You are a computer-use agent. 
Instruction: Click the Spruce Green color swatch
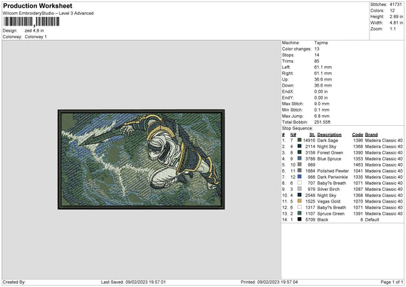coord(300,213)
